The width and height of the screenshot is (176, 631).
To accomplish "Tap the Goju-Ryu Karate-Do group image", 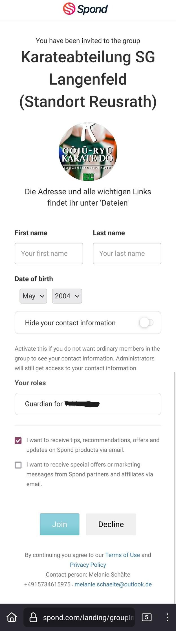I will pos(88,152).
